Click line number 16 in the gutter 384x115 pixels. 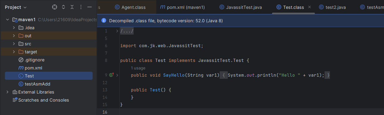(x=105, y=112)
